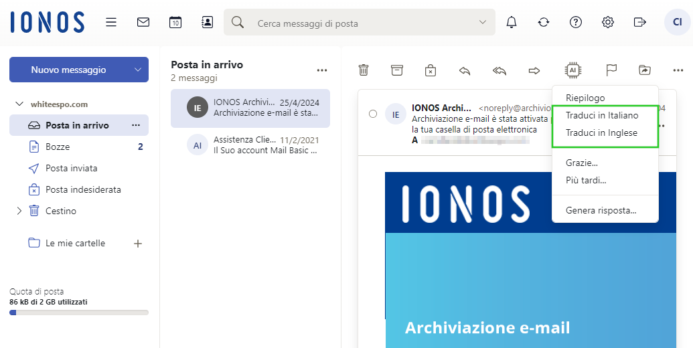Click the '86 kB di 2 GB utilizzati' text
This screenshot has height=348, width=693.
click(x=49, y=302)
